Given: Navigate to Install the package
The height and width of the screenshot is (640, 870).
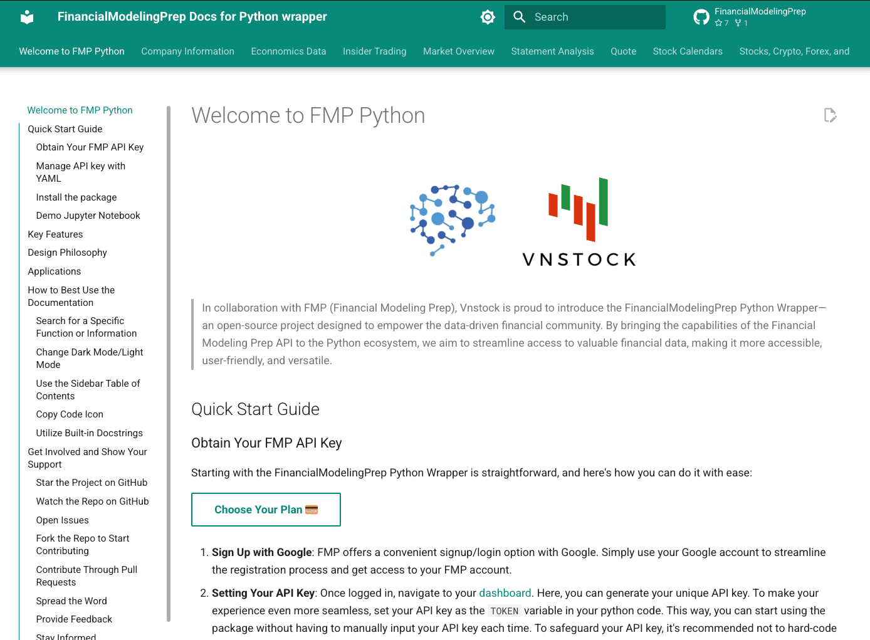Looking at the screenshot, I should tap(76, 197).
